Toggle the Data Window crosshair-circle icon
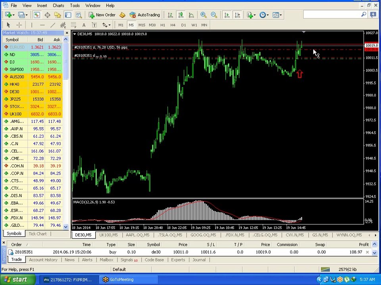 pyautogui.click(x=47, y=15)
